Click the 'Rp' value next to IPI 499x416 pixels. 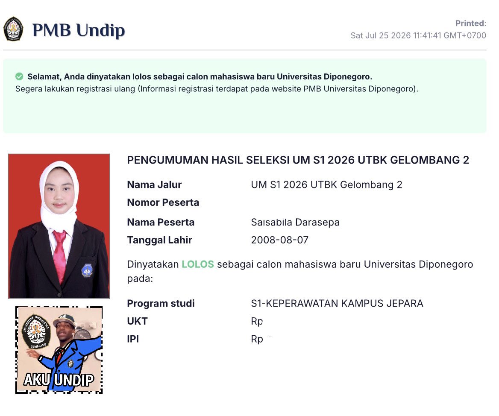[x=257, y=340]
